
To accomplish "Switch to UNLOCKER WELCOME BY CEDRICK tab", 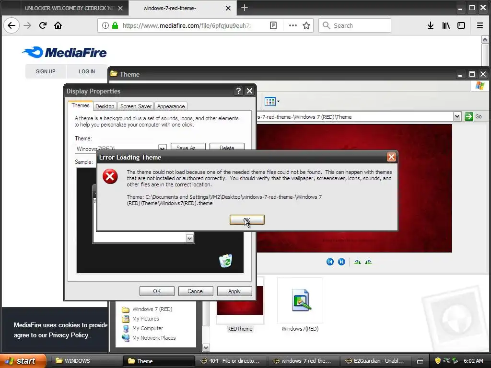I will (68, 8).
